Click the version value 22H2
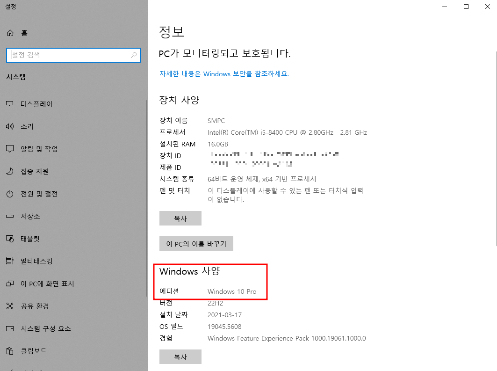The image size is (497, 371). pyautogui.click(x=215, y=303)
